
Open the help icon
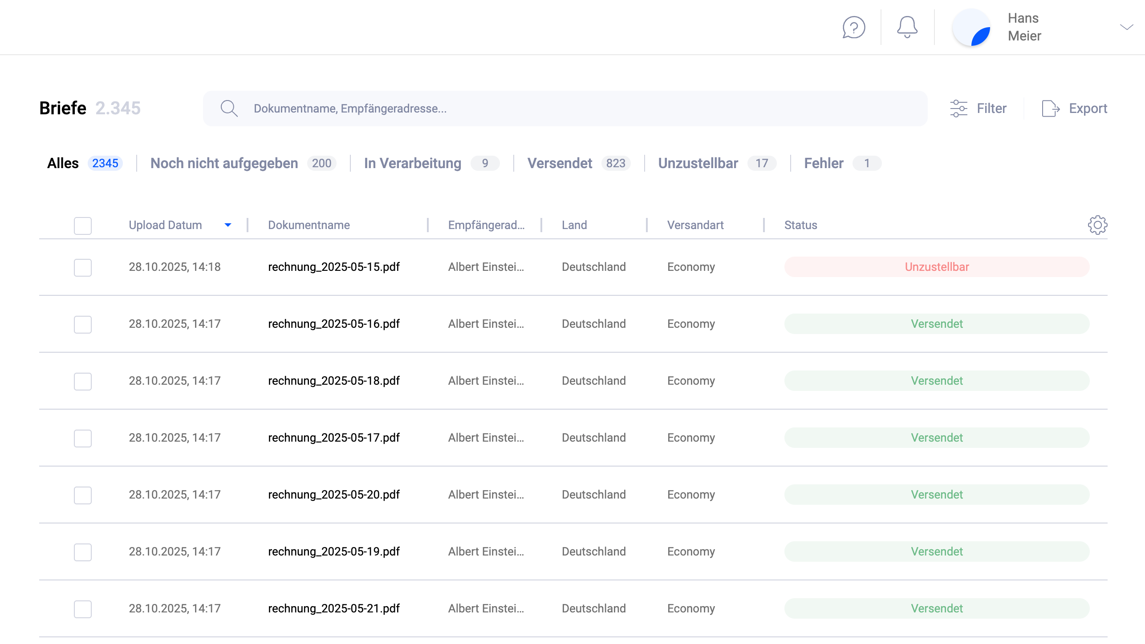[853, 28]
